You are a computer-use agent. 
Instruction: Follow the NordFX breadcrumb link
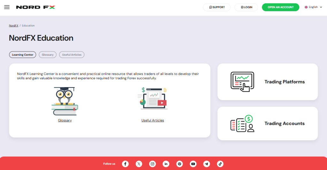tap(13, 26)
